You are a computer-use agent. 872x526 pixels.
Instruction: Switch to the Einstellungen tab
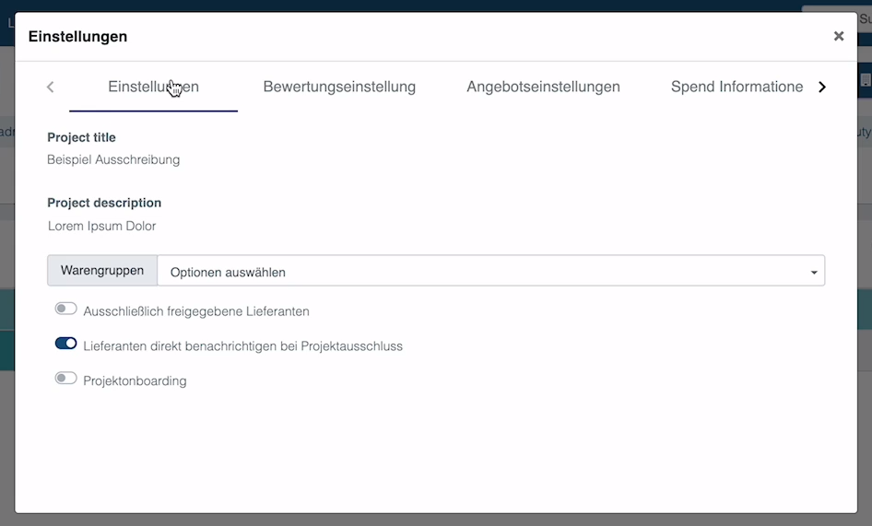tap(153, 87)
